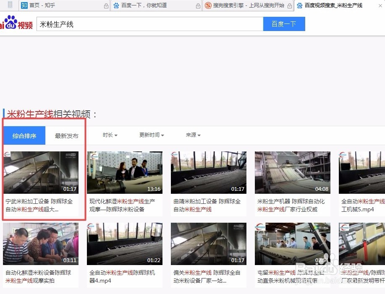Click the Zhihu 知 icon on first tab
This screenshot has width=385, height=294.
tap(24, 5)
